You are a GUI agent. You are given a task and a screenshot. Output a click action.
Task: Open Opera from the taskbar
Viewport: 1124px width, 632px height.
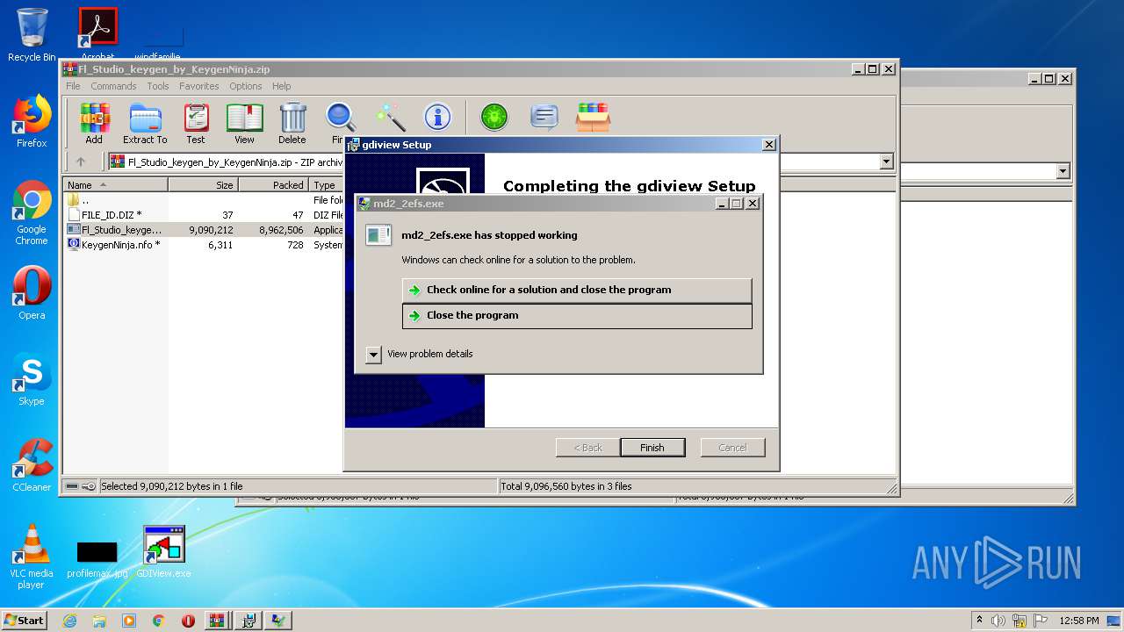(188, 621)
